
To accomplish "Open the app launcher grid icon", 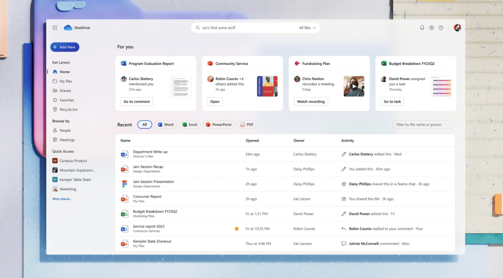I will click(55, 28).
